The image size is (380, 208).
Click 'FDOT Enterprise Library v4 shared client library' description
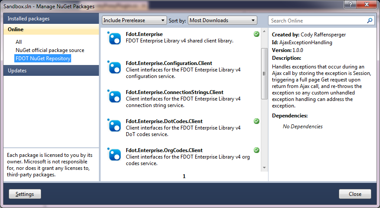coord(180,41)
